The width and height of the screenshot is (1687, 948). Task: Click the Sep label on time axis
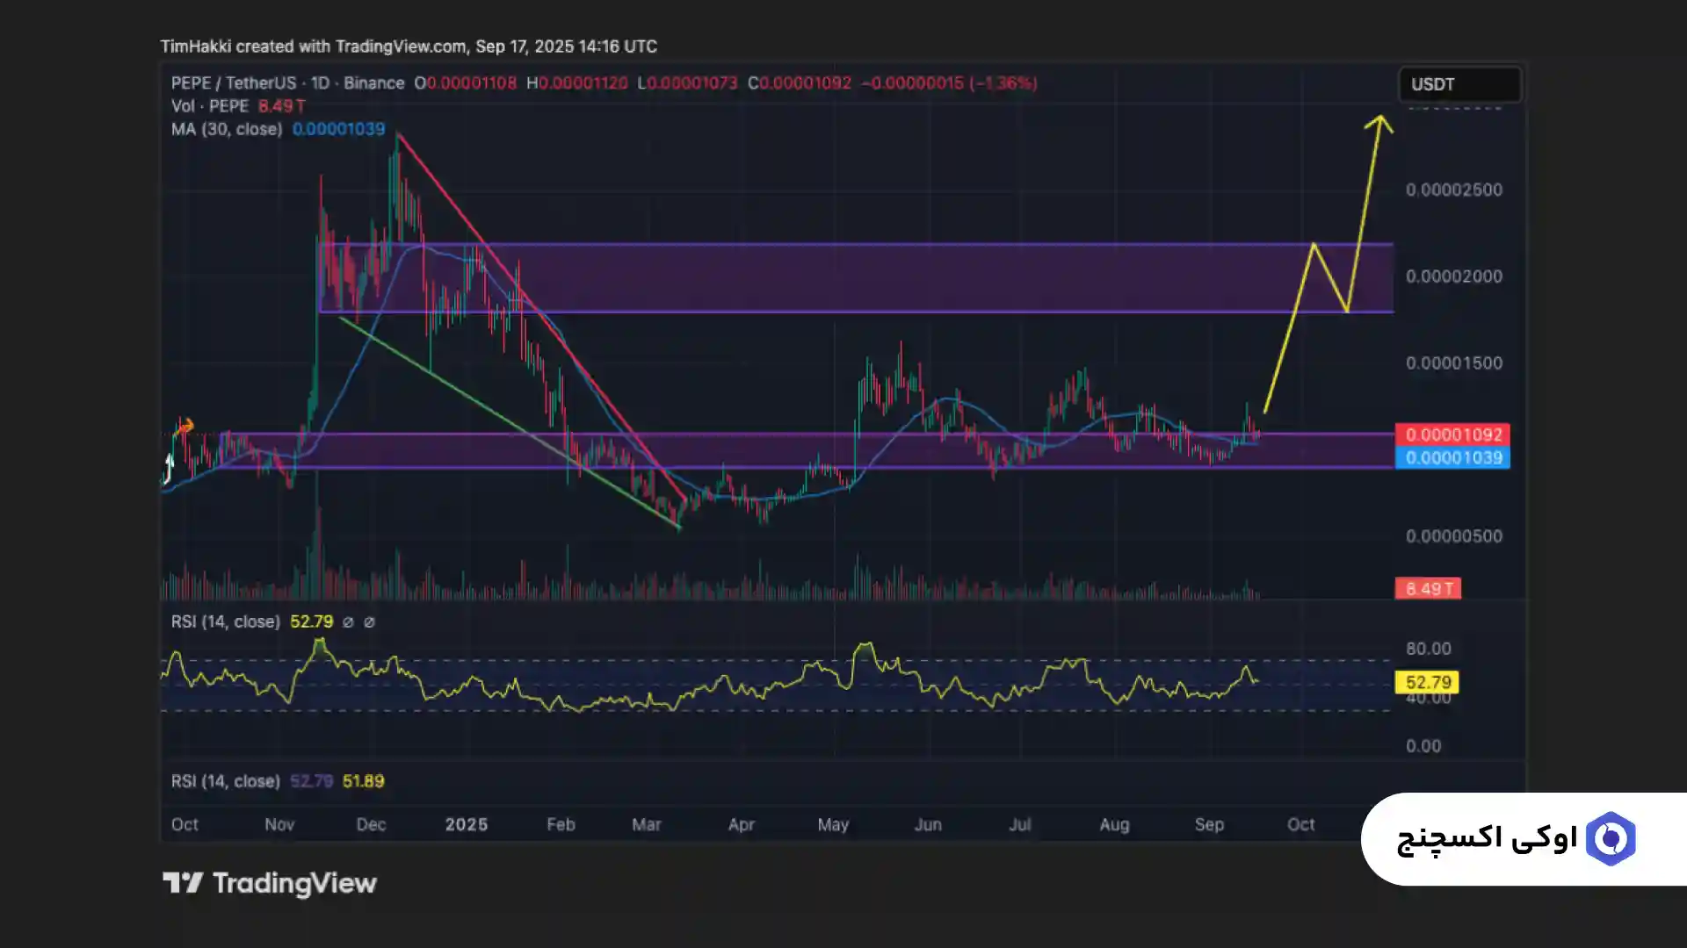point(1209,824)
